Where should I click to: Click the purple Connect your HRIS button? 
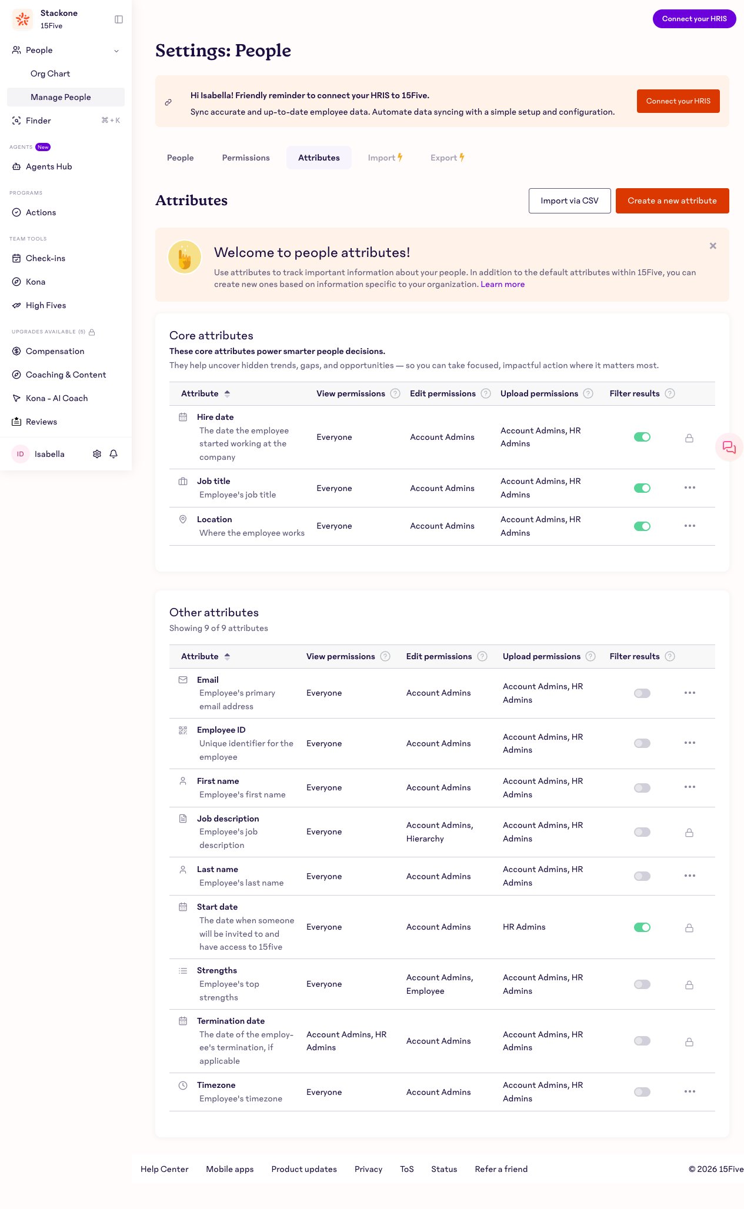click(x=695, y=19)
